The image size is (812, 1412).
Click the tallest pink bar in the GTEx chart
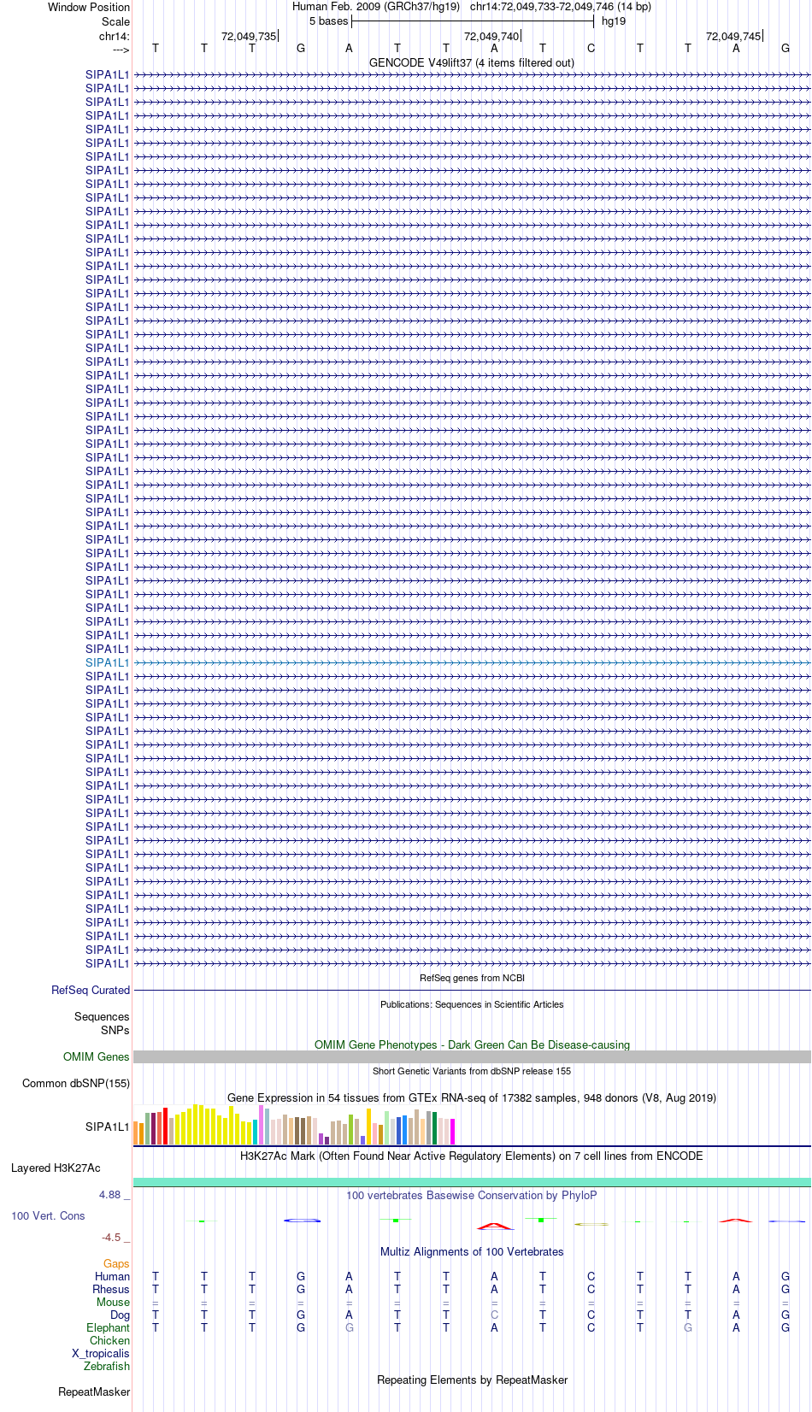262,1125
